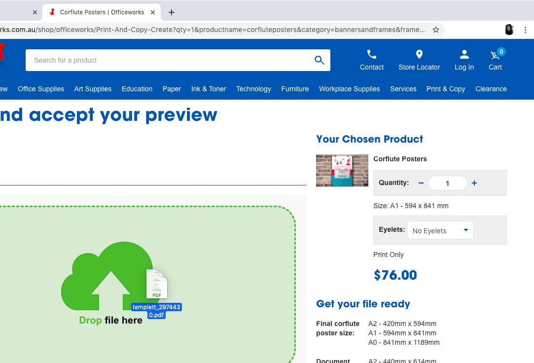This screenshot has width=534, height=363.
Task: Increase quantity with the plus button
Action: point(474,183)
